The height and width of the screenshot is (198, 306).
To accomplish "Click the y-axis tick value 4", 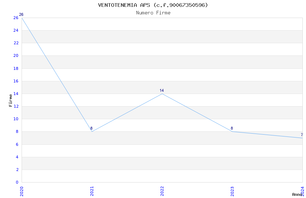I will [x=17, y=157].
